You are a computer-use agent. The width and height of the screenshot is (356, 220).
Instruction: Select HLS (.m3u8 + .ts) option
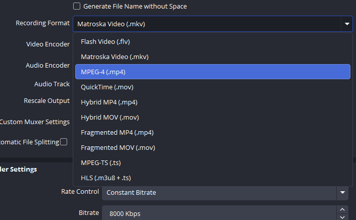[213, 178]
